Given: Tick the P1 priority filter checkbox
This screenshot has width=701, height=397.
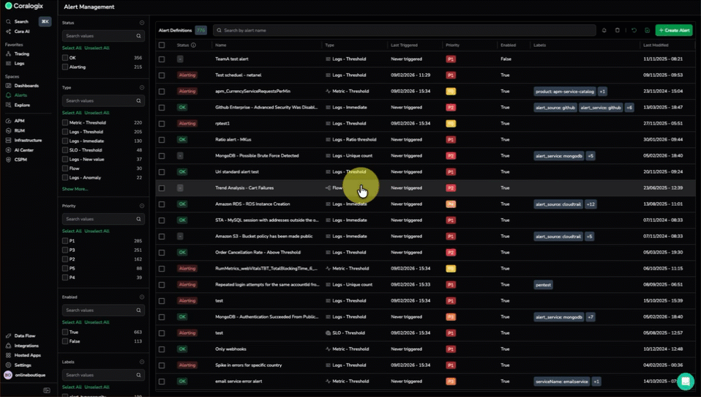Looking at the screenshot, I should (x=65, y=240).
